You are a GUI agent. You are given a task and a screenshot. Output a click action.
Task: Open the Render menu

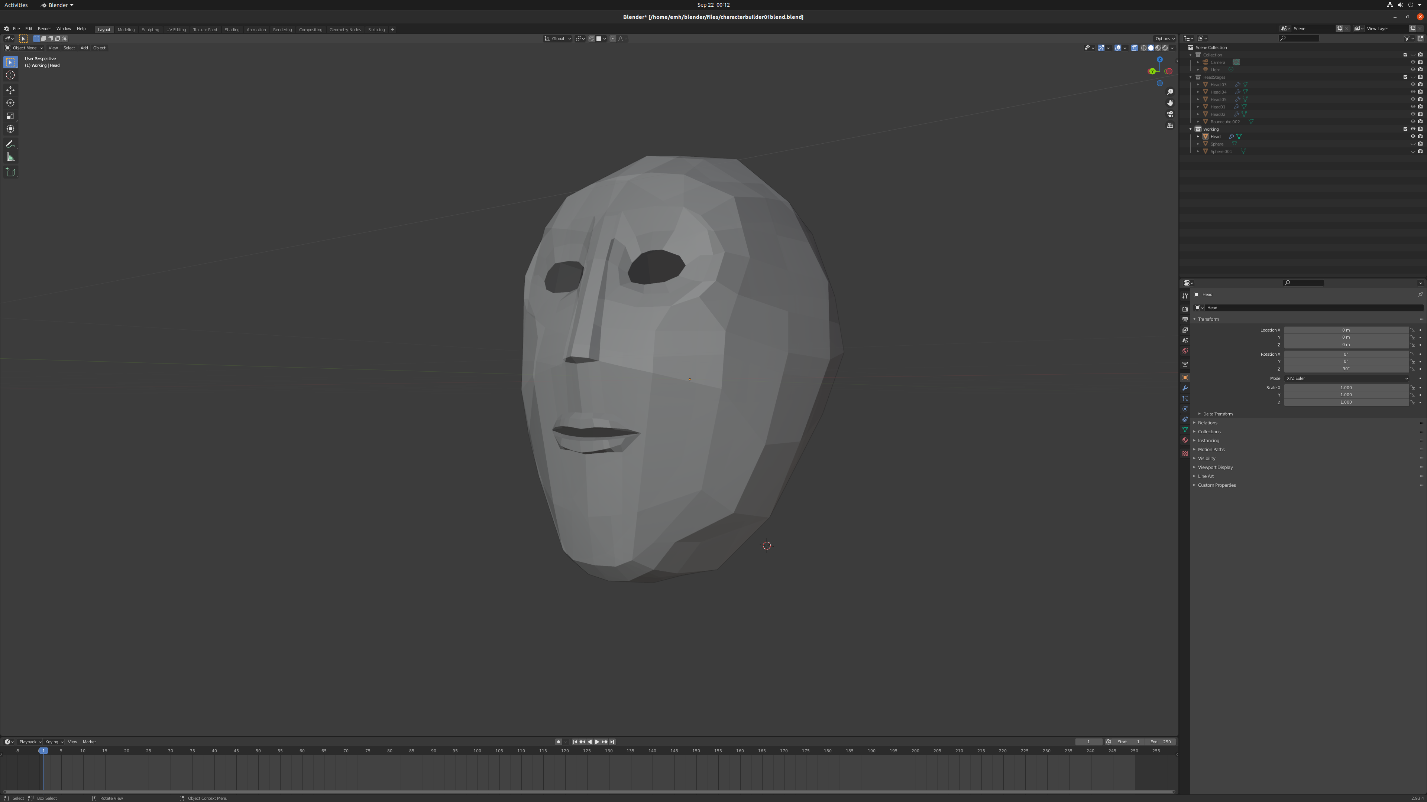pyautogui.click(x=44, y=29)
